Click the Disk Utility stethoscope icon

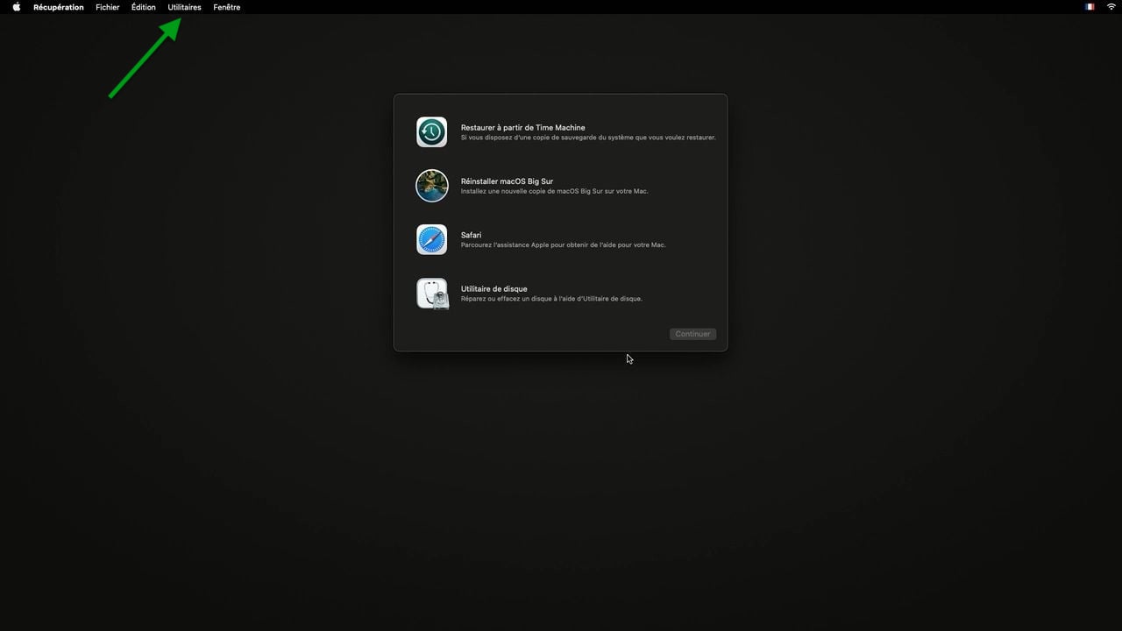click(432, 294)
